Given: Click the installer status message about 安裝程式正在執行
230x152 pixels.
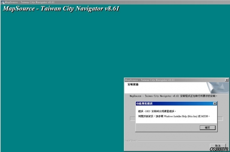Looking at the screenshot, I should point(173,96).
